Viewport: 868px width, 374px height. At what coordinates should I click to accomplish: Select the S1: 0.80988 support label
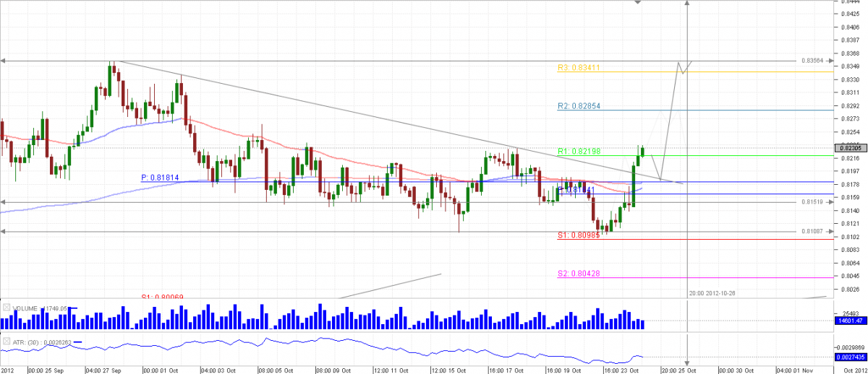point(579,235)
